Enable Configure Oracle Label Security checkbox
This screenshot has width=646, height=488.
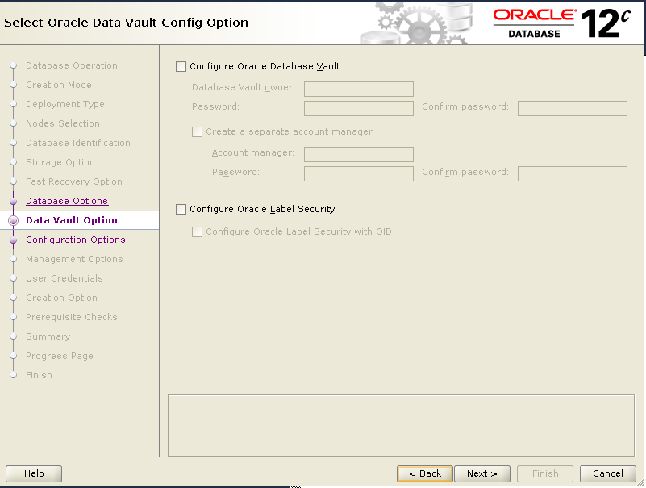coord(181,210)
